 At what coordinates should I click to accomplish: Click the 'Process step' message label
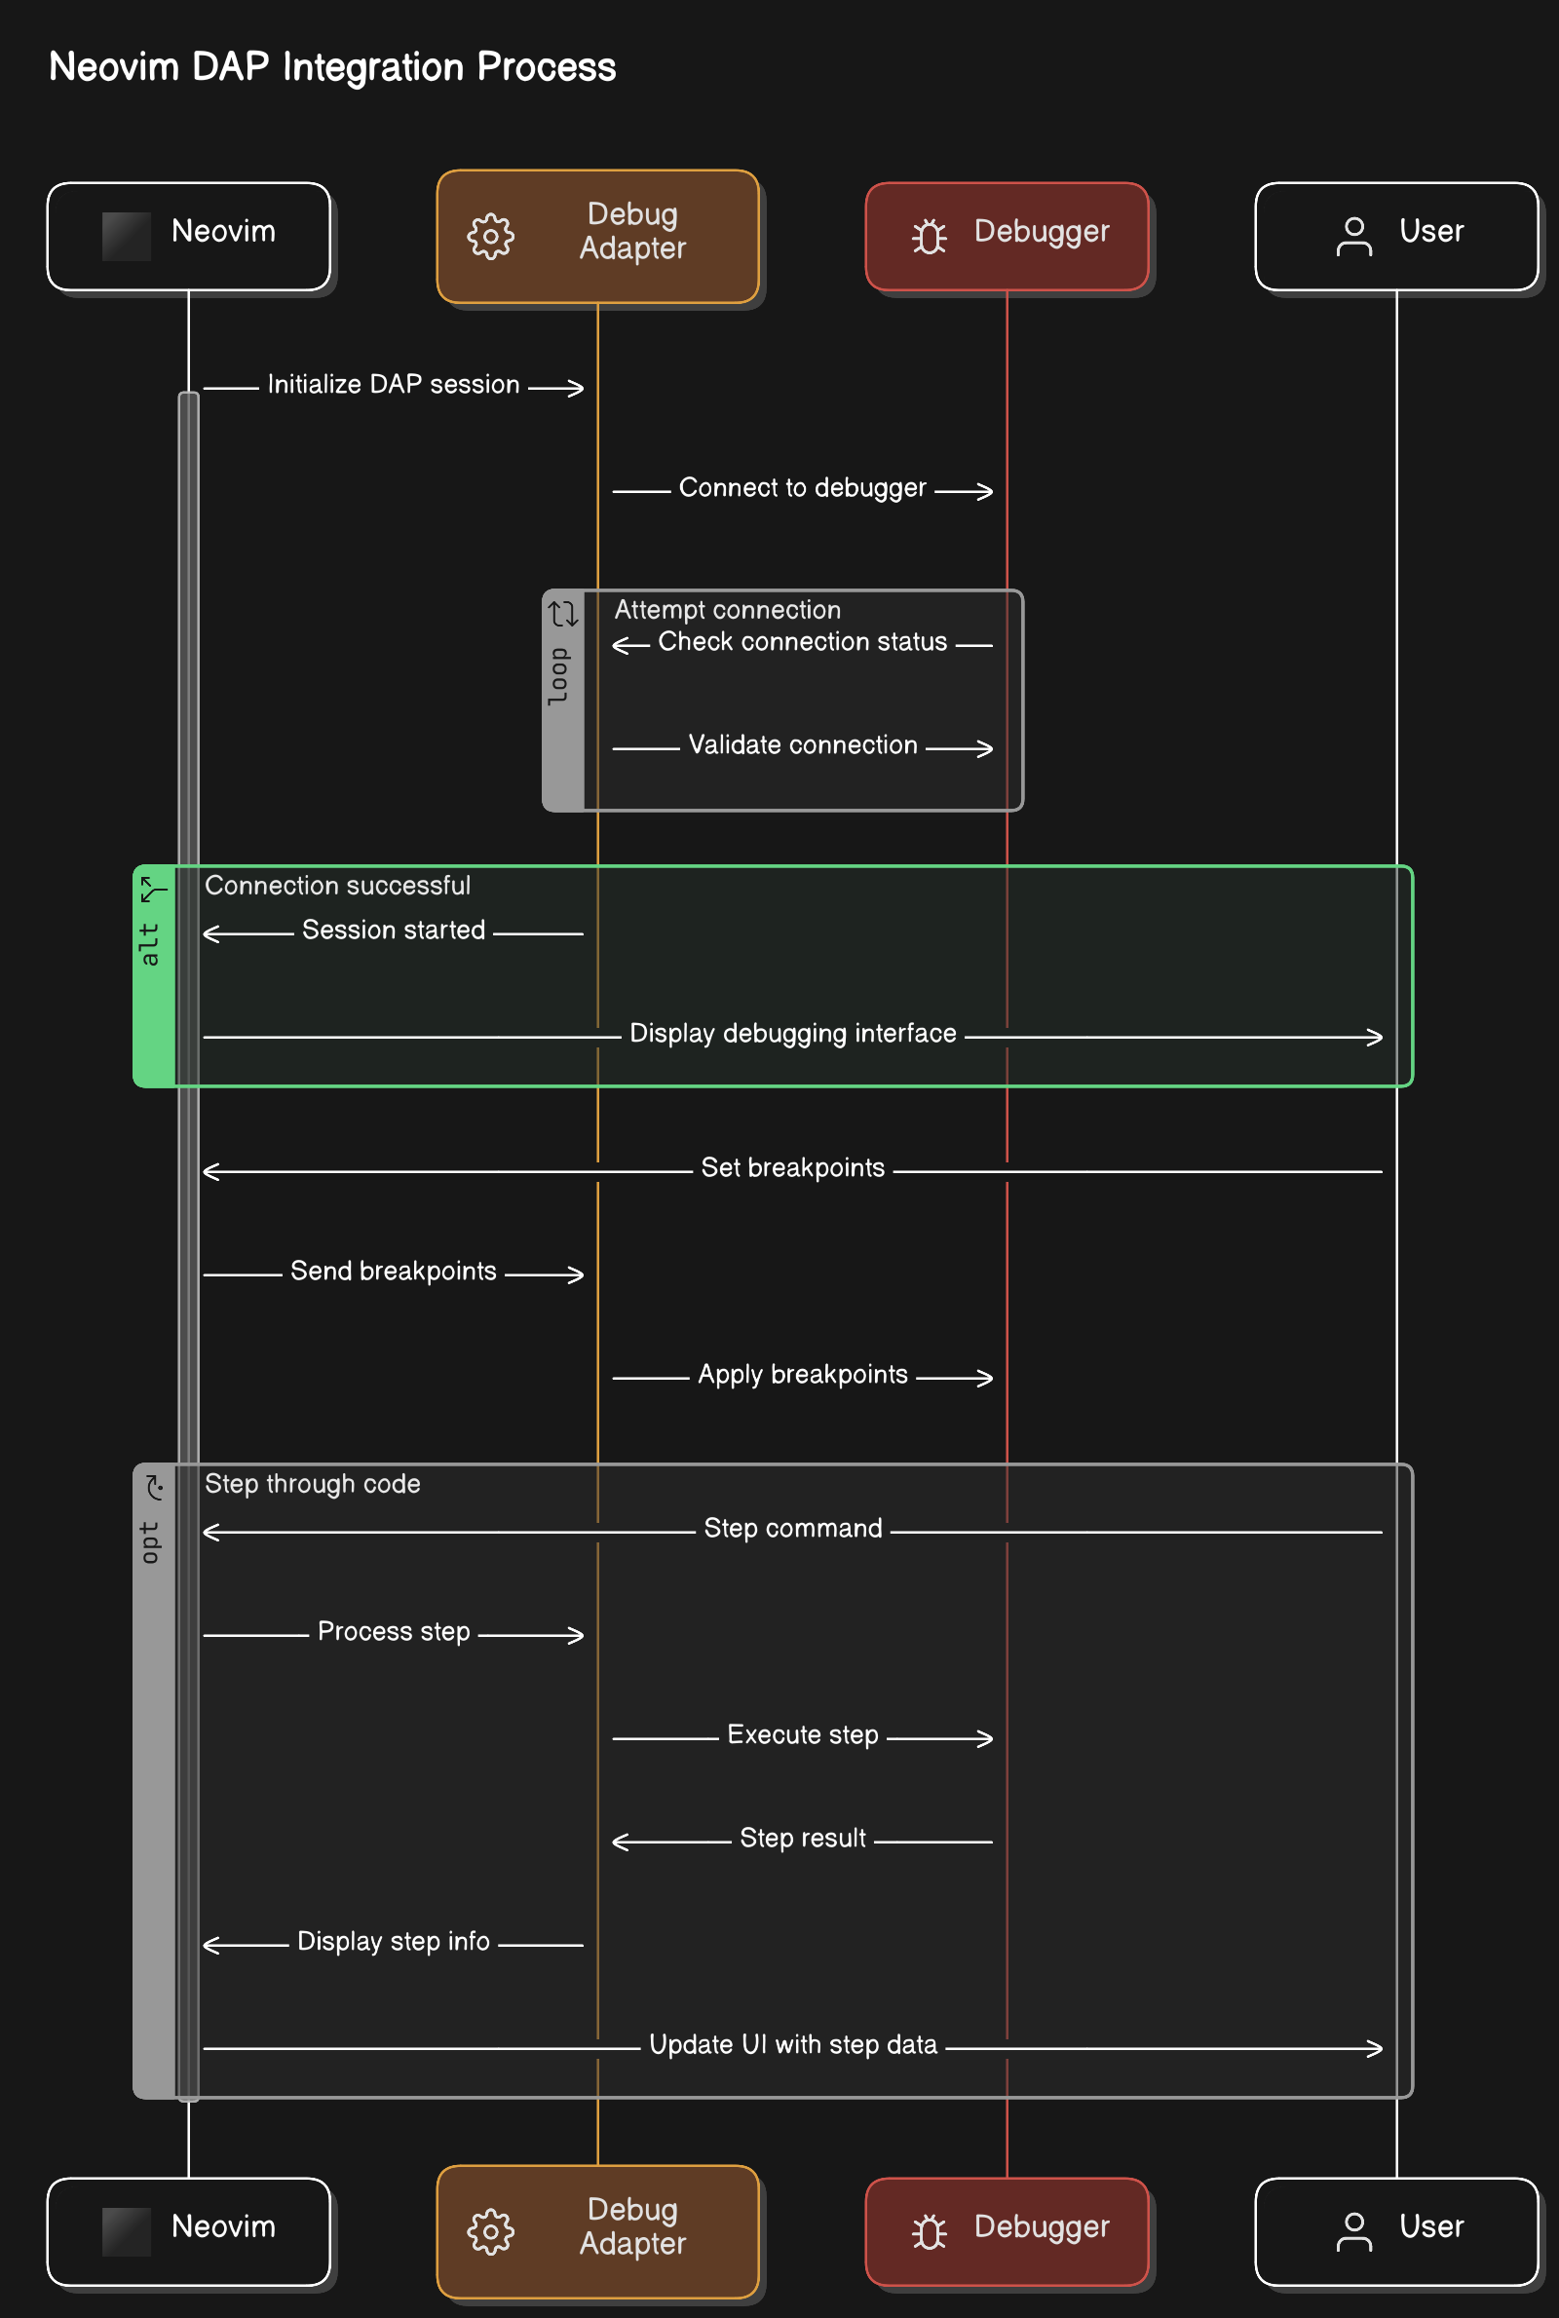pyautogui.click(x=394, y=1632)
